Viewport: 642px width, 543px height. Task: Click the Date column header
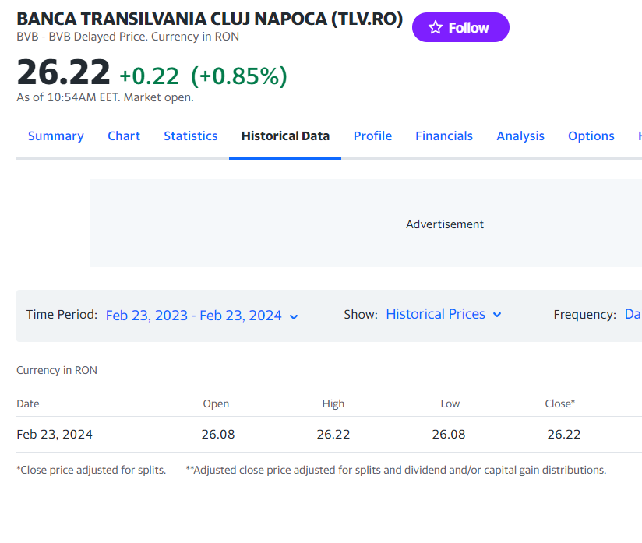pyautogui.click(x=28, y=404)
